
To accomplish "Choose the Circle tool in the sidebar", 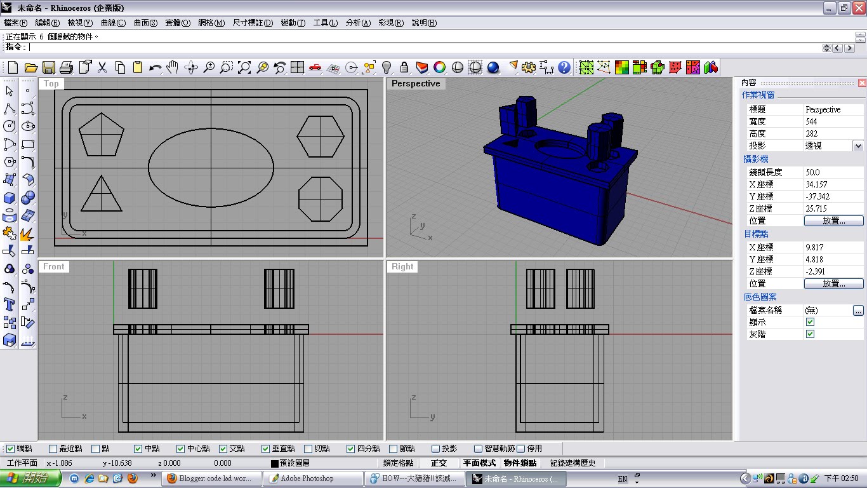I will pos(10,126).
